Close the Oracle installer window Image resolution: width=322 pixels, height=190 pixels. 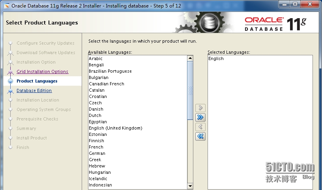(x=310, y=4)
